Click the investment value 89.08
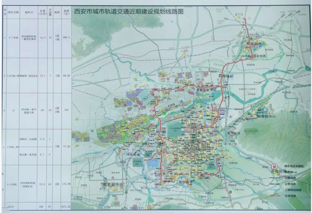312x213 pixels. click(66, 76)
